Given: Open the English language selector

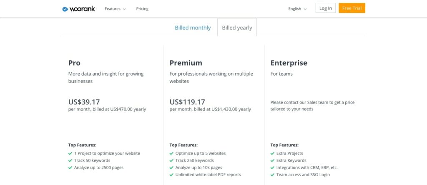Looking at the screenshot, I should (297, 9).
